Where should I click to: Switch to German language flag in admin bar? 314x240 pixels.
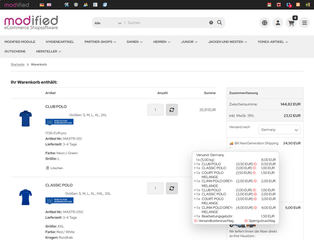(42, 5)
